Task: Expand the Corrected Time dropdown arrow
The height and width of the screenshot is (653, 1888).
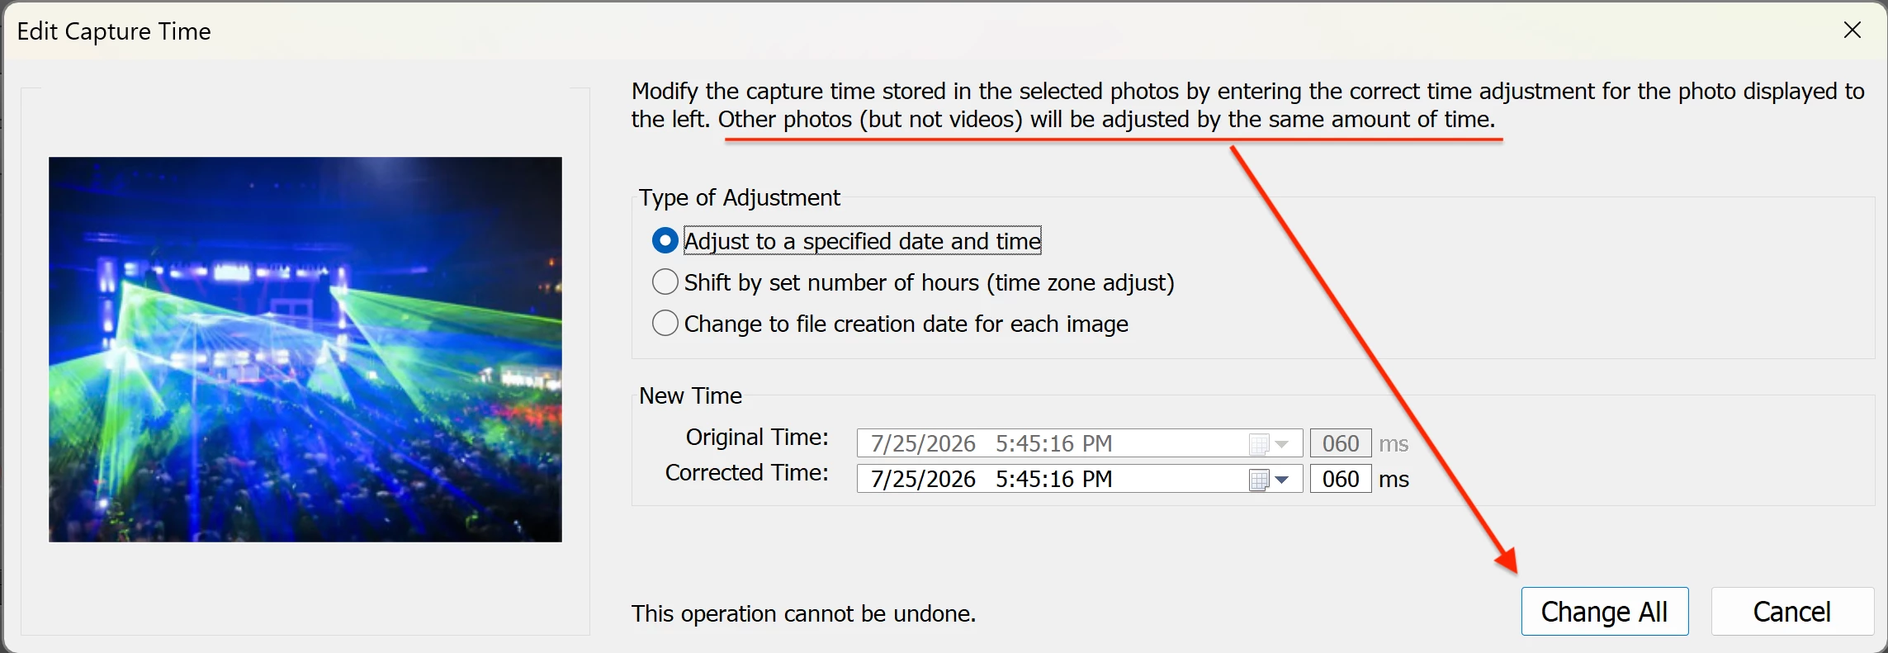Action: point(1282,480)
